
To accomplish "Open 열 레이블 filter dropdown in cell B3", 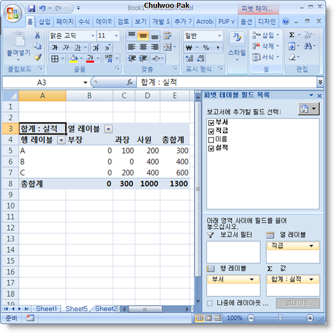I will [x=108, y=129].
